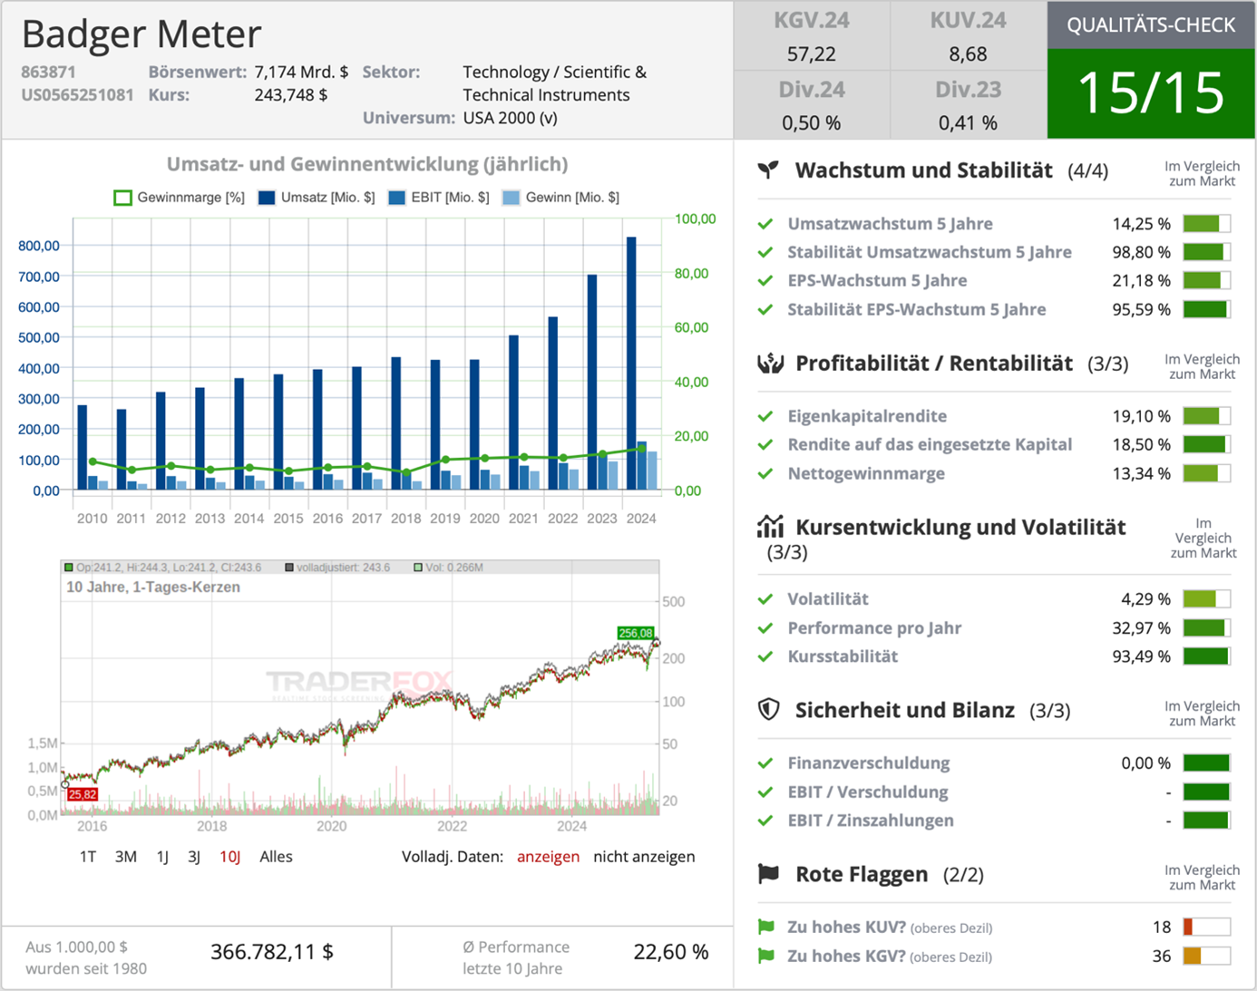Show the Alles full-history range

coord(276,857)
